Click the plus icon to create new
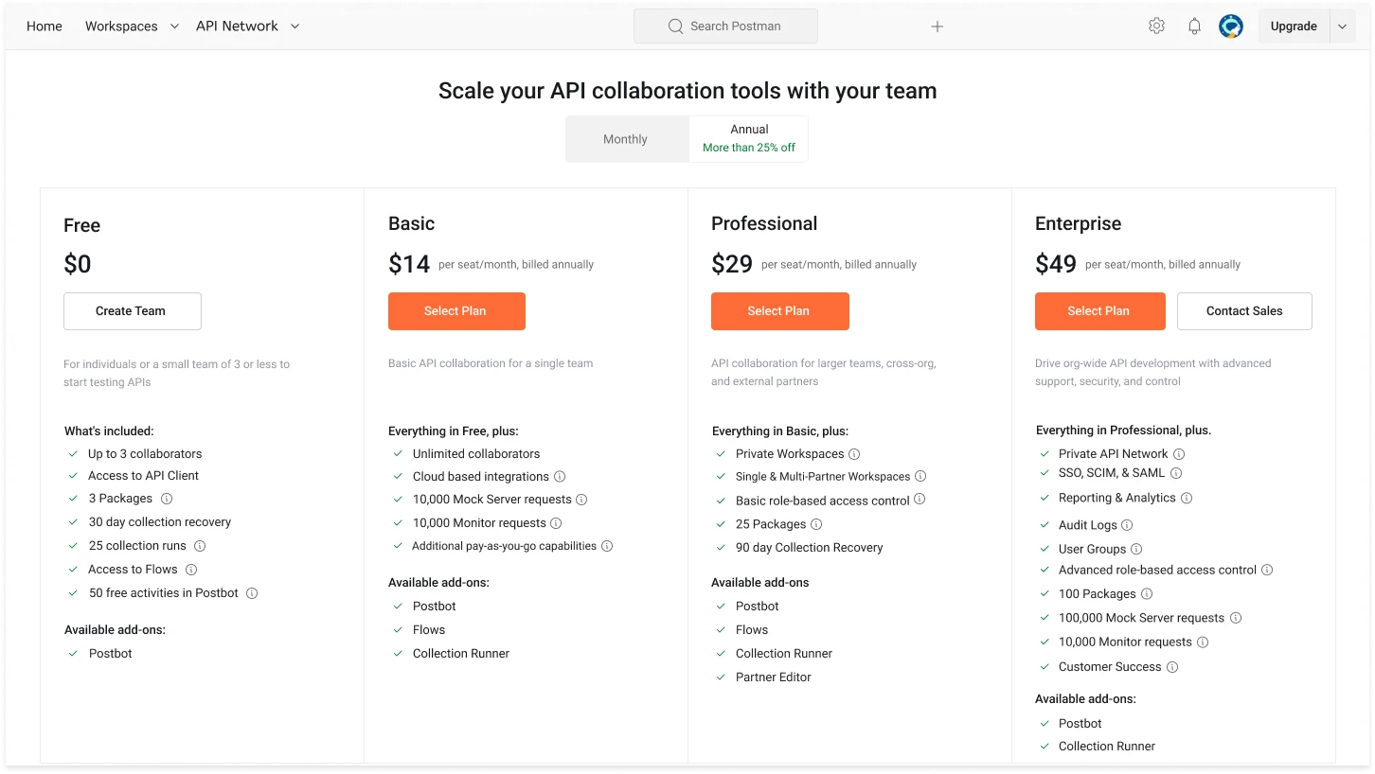 point(937,26)
